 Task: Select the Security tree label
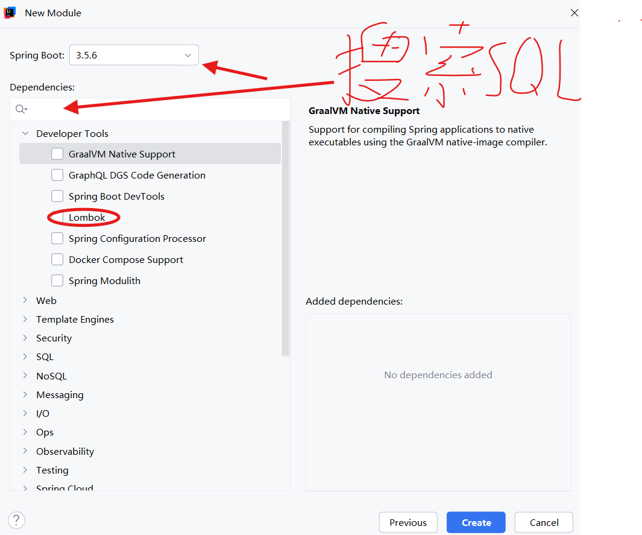pyautogui.click(x=54, y=338)
